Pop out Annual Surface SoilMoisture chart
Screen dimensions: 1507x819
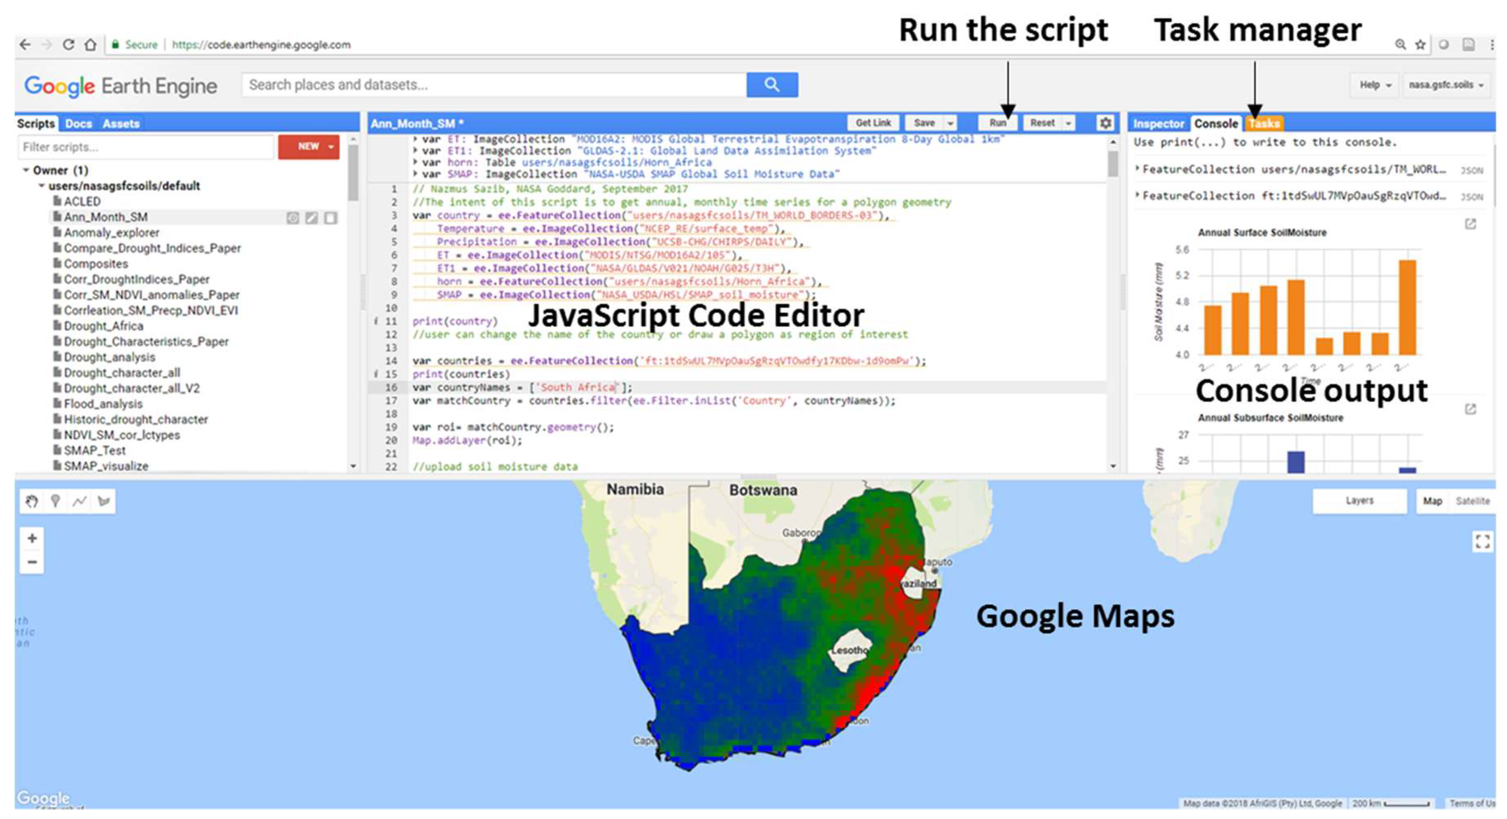1470,224
